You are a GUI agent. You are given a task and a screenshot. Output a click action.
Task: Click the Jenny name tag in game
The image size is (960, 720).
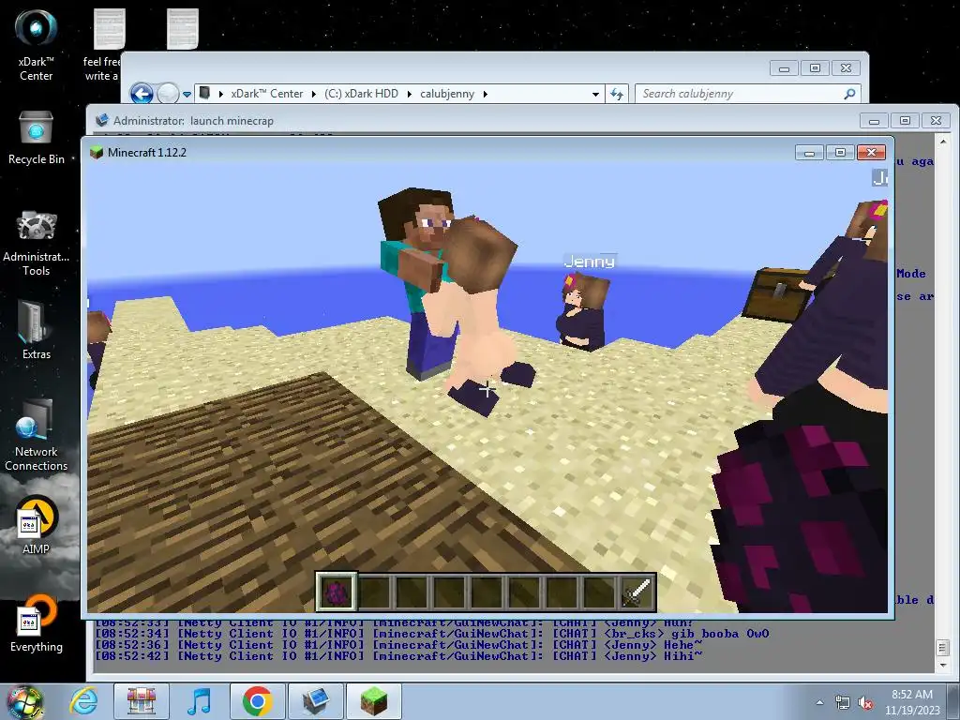pyautogui.click(x=589, y=262)
